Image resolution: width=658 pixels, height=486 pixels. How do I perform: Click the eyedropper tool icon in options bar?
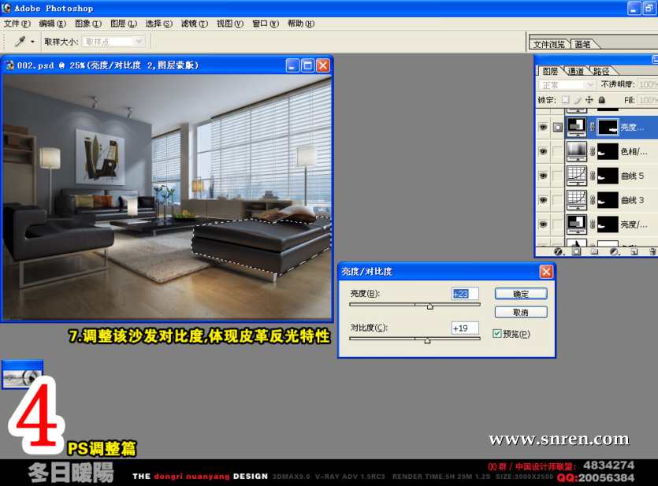coord(20,41)
